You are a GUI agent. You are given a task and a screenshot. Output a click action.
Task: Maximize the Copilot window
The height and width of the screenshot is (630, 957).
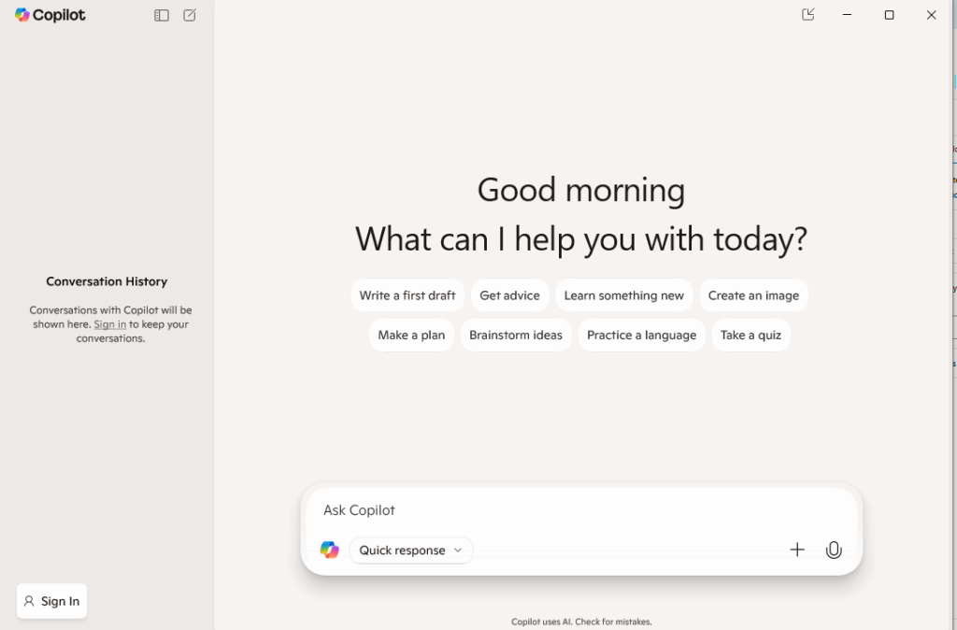coord(889,15)
